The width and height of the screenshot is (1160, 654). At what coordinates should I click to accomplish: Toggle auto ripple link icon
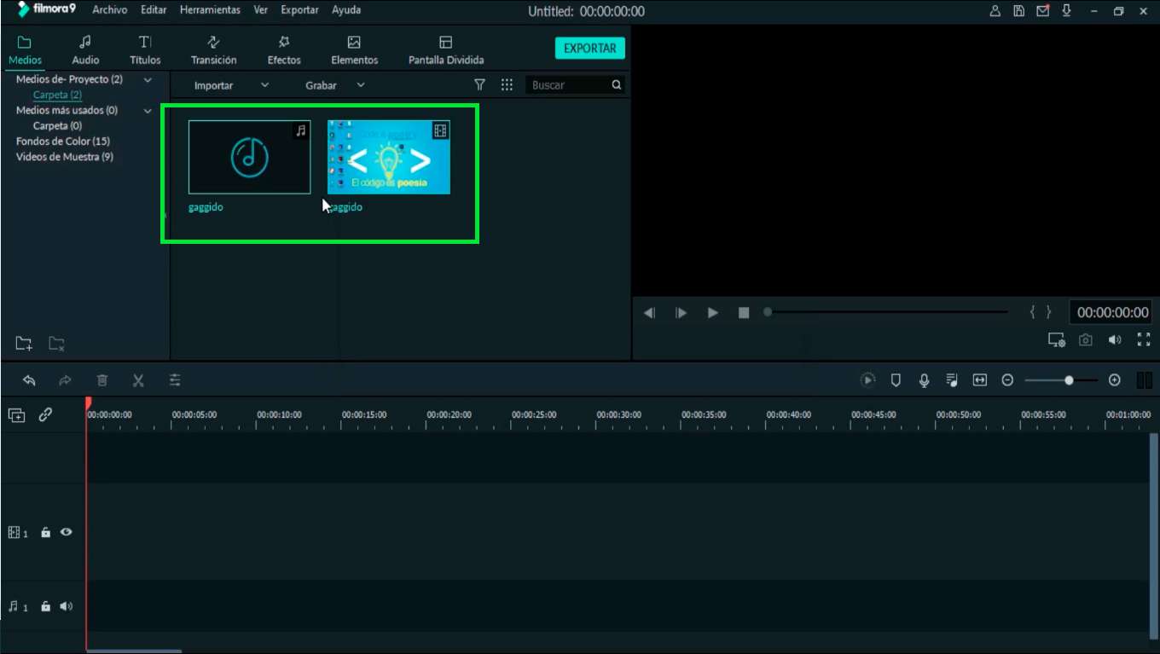(x=45, y=414)
